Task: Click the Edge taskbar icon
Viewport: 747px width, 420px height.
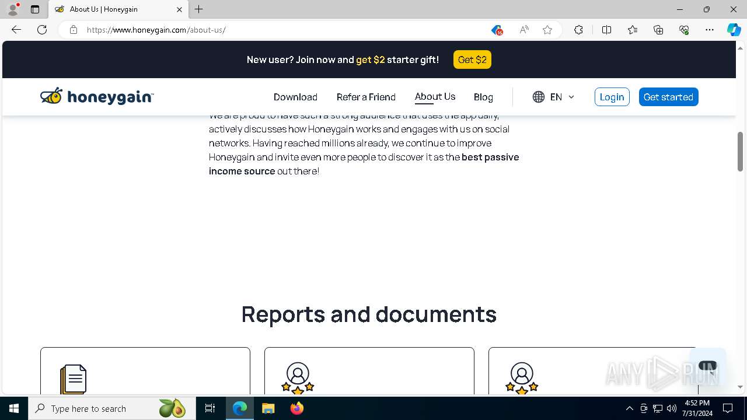Action: pyautogui.click(x=240, y=408)
